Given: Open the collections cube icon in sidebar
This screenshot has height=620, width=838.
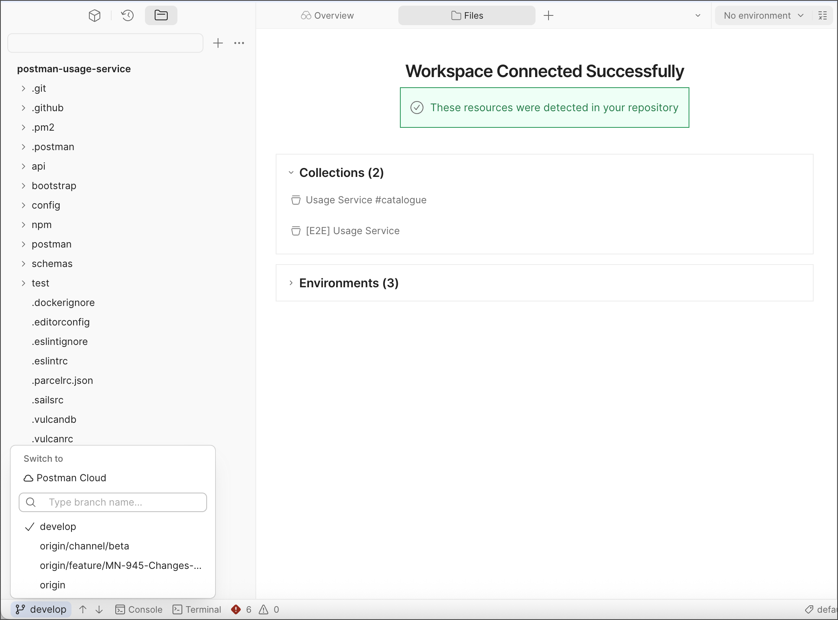Looking at the screenshot, I should (95, 16).
